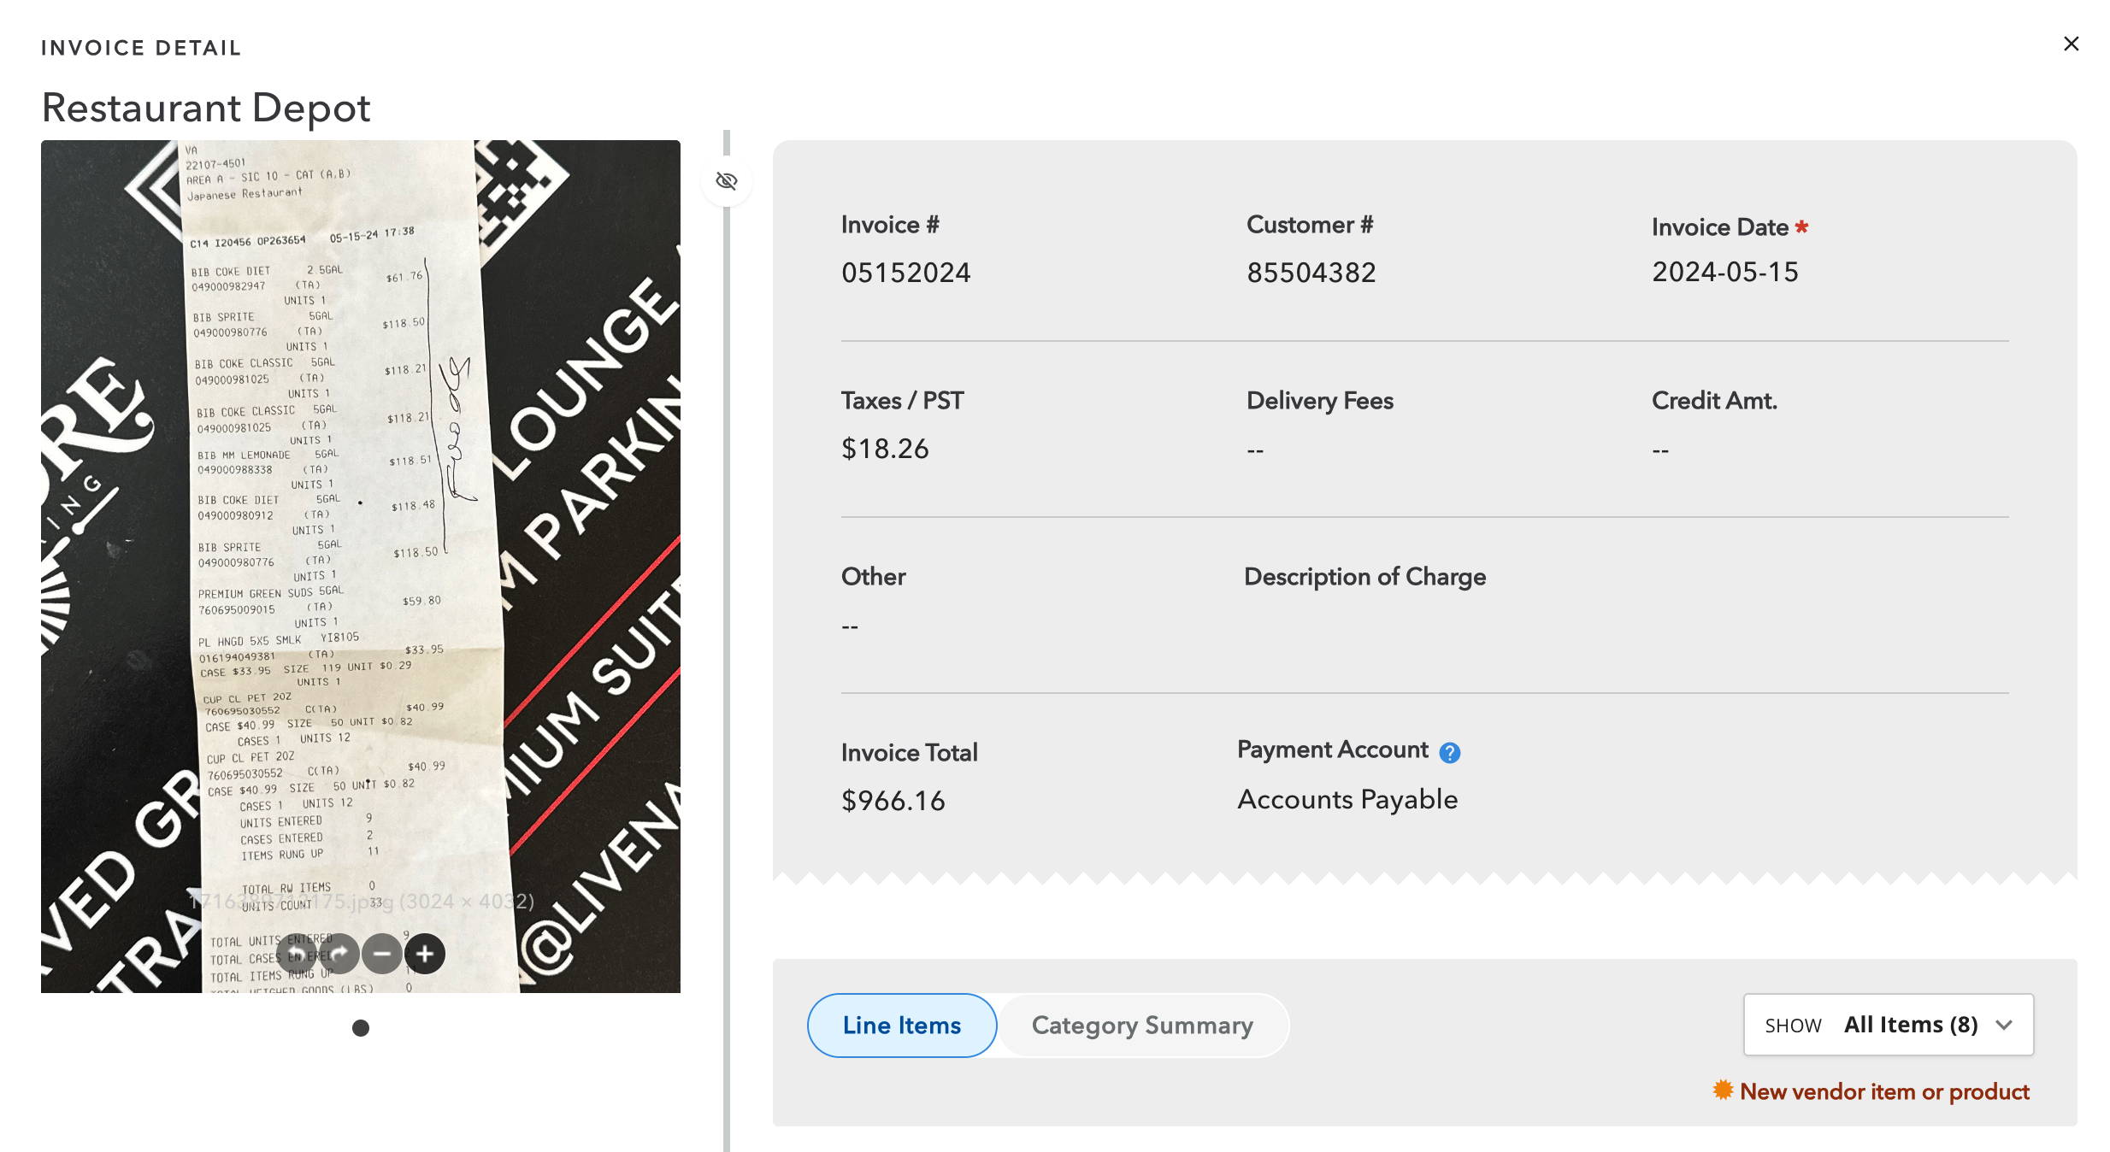2110x1152 pixels.
Task: Click the invoice date 2024-05-15
Action: tap(1725, 272)
